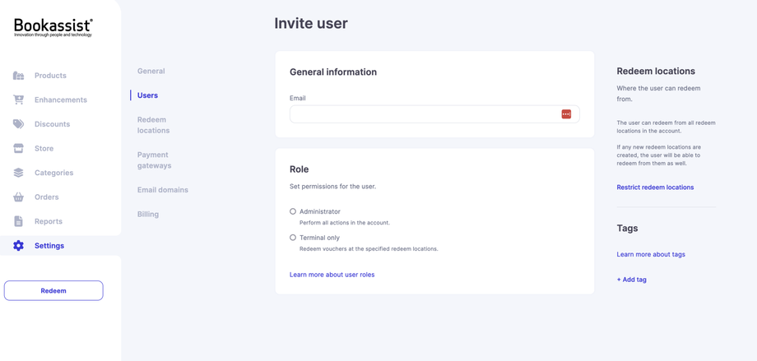The width and height of the screenshot is (757, 361).
Task: Click the Reports document icon
Action: click(x=18, y=221)
